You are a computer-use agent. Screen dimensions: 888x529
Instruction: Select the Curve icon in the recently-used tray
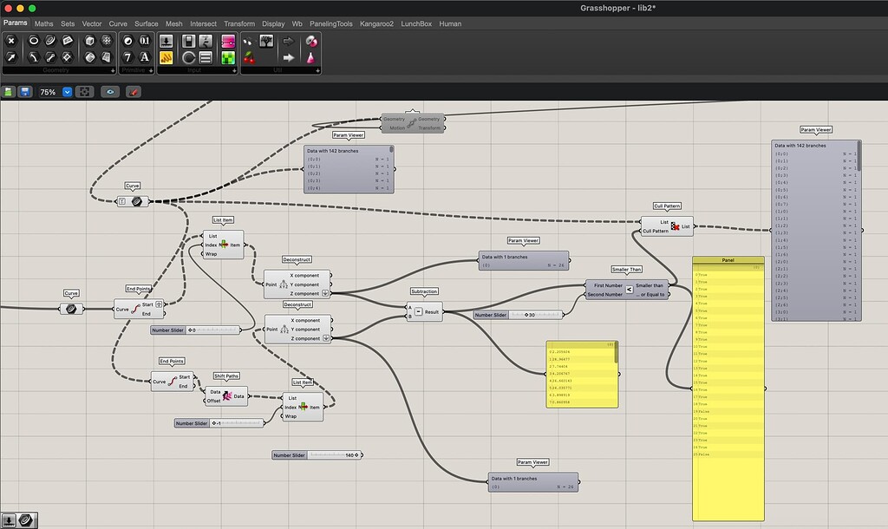25,520
